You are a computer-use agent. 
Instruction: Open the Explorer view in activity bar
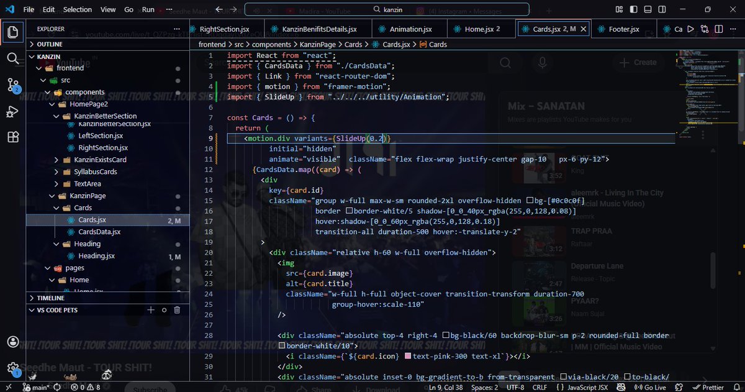(x=13, y=31)
